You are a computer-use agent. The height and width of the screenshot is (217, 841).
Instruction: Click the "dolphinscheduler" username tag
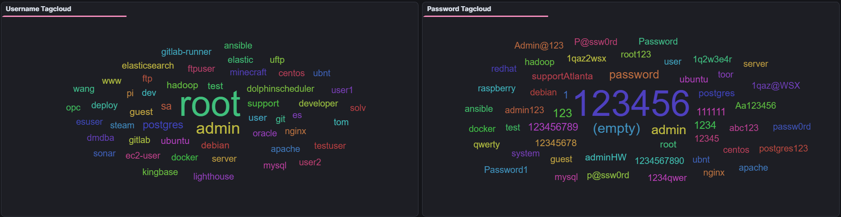(280, 89)
